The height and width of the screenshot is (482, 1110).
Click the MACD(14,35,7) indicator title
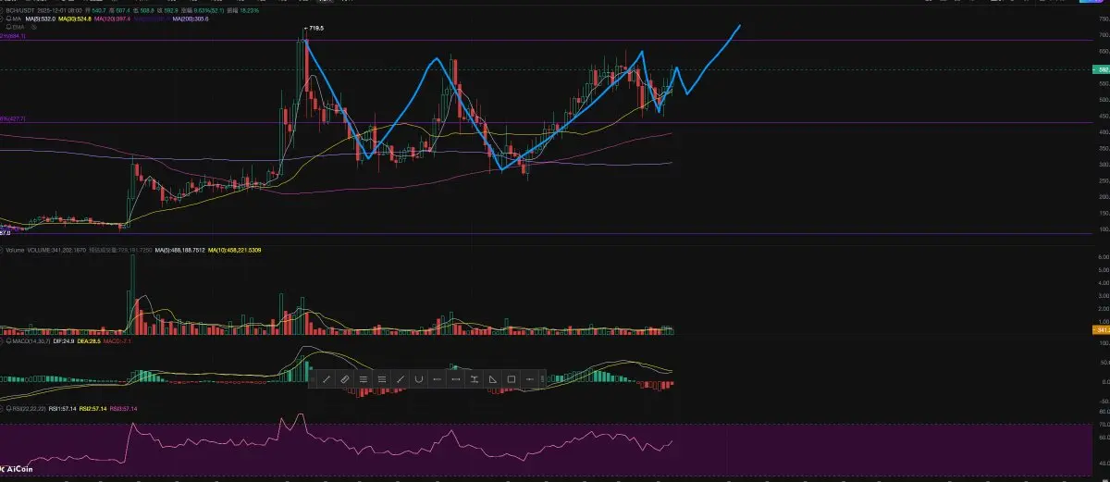pyautogui.click(x=31, y=341)
